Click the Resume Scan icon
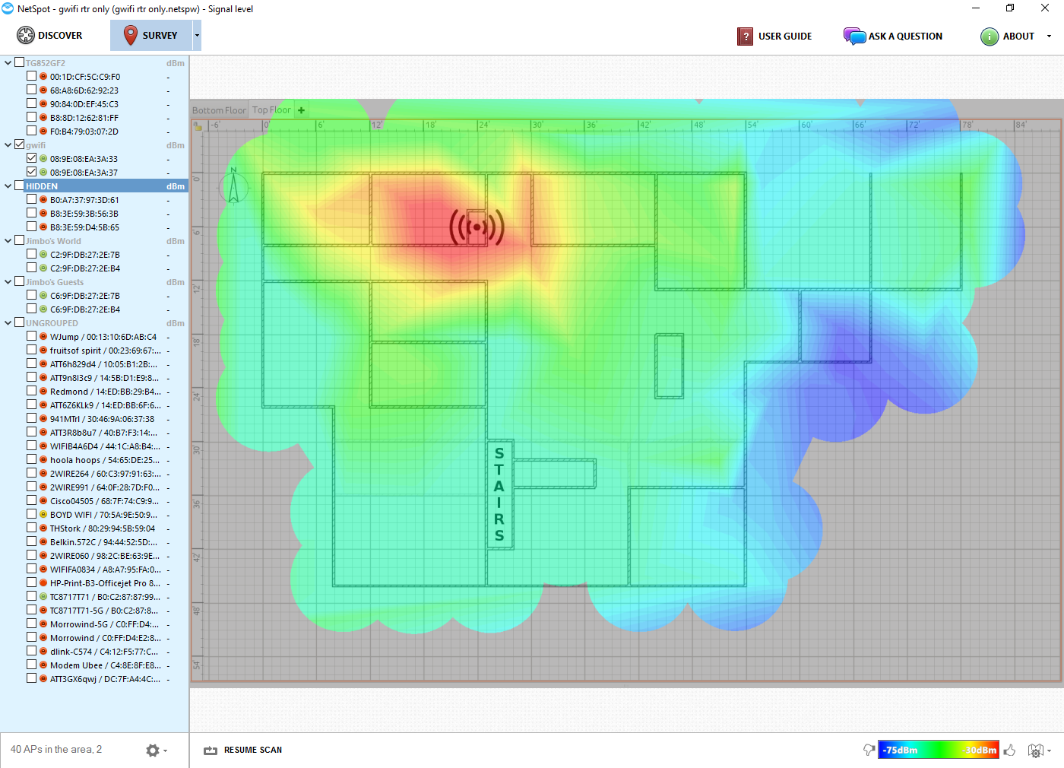This screenshot has height=768, width=1064. click(211, 751)
